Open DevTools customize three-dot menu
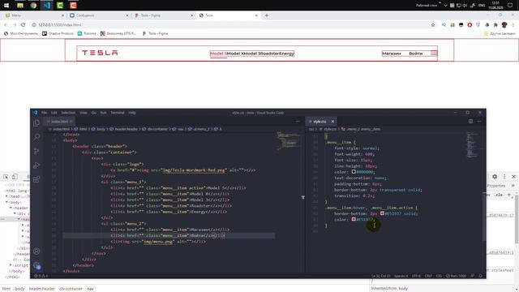The image size is (519, 292). click(504, 177)
